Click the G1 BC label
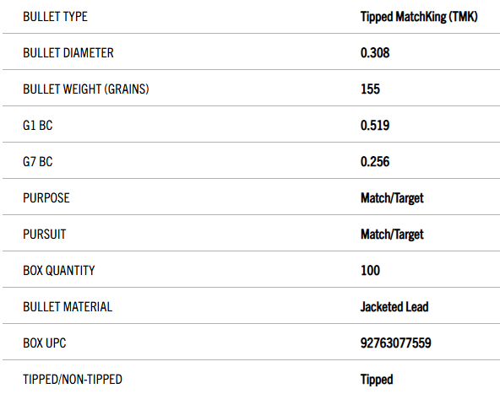 pyautogui.click(x=38, y=126)
